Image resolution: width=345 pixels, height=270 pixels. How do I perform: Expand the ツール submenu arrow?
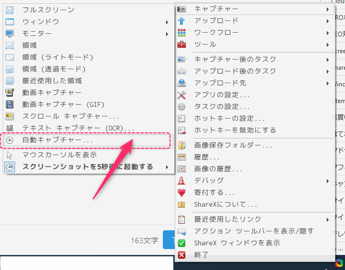click(328, 45)
